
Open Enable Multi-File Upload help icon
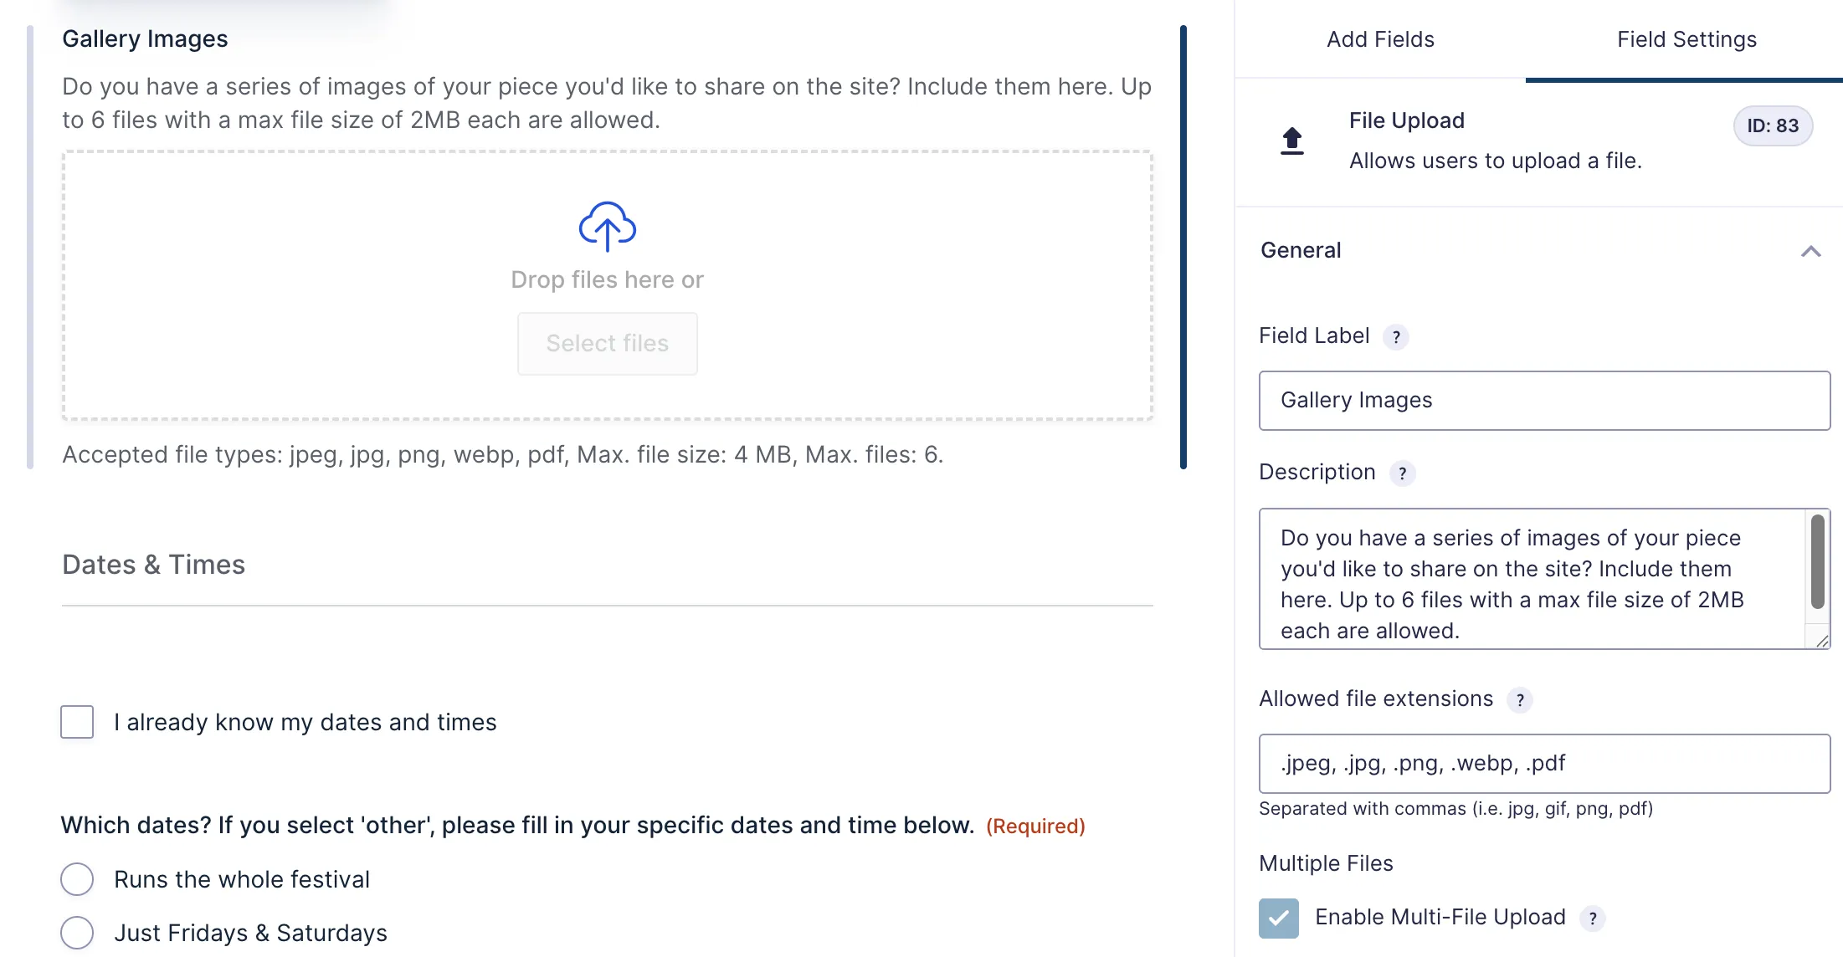click(1593, 919)
